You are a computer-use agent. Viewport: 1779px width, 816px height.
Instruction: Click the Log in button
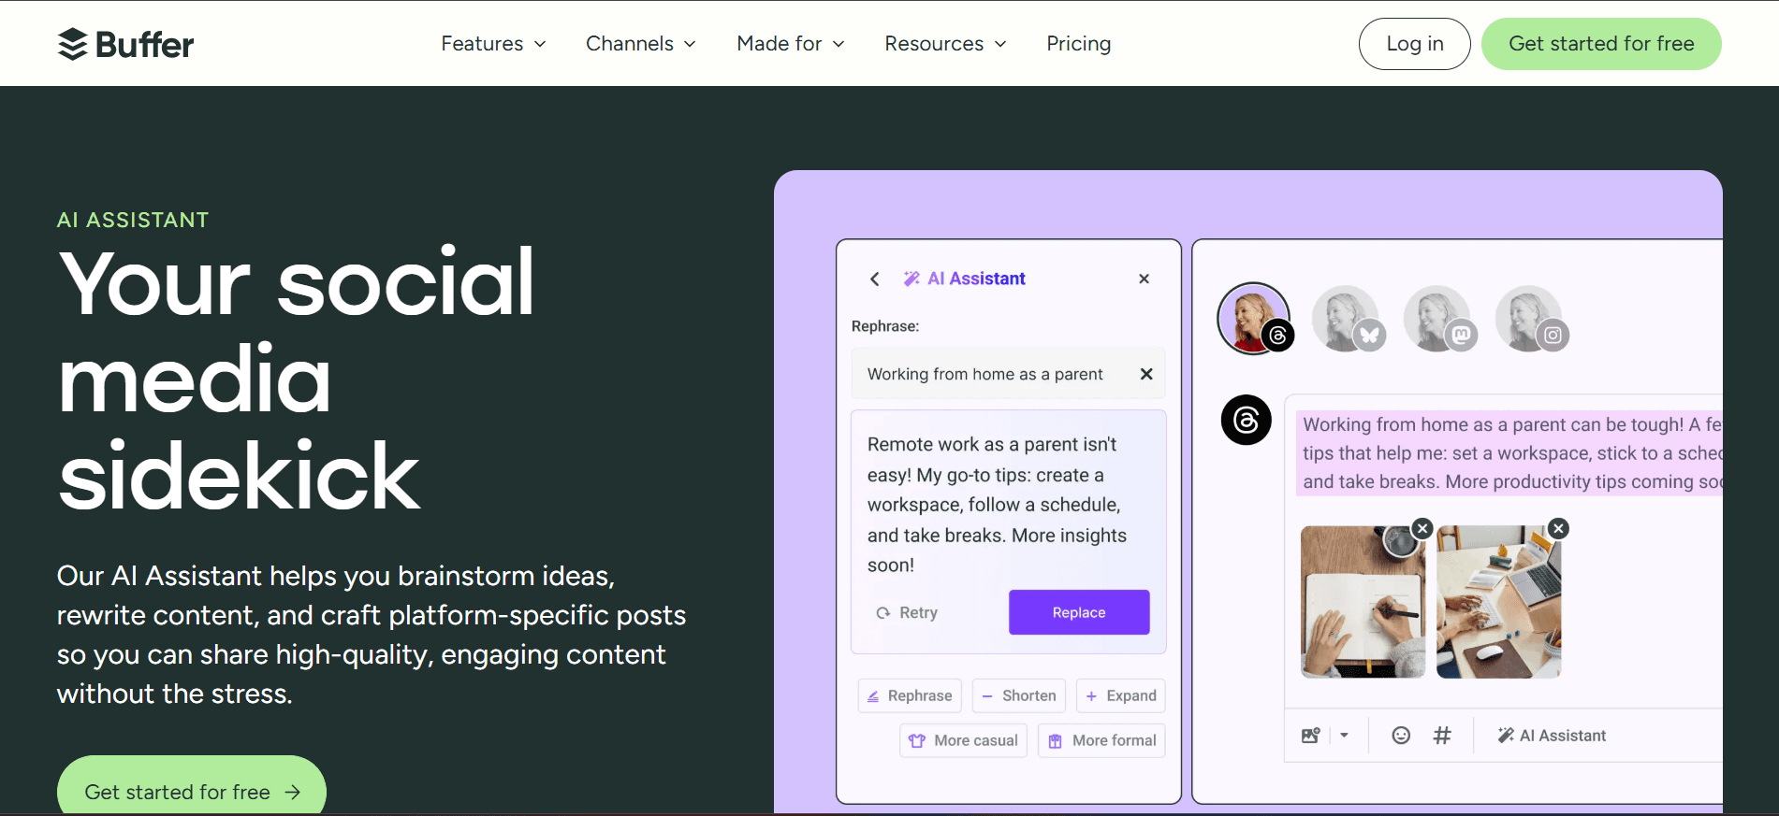1414,44
